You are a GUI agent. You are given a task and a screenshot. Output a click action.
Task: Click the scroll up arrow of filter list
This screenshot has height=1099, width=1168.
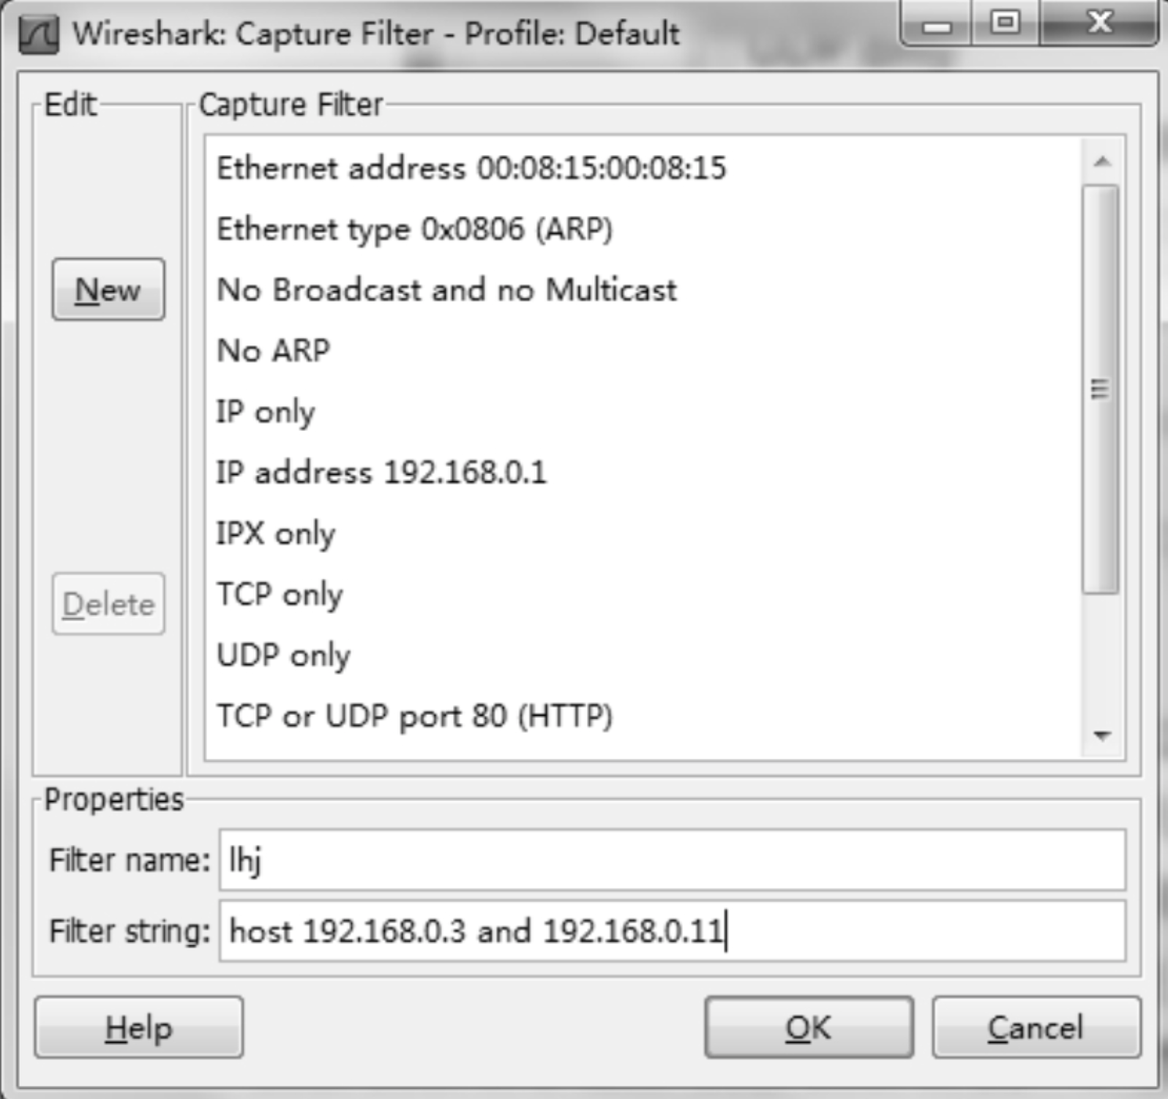1101,161
